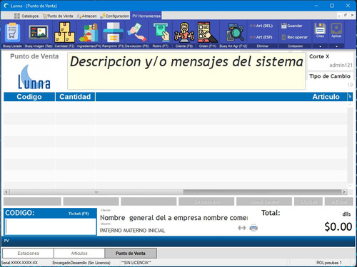Screen dimensions: 357x267
Task: Expand dropdown arrow under Aplicar
Action: coord(336,46)
